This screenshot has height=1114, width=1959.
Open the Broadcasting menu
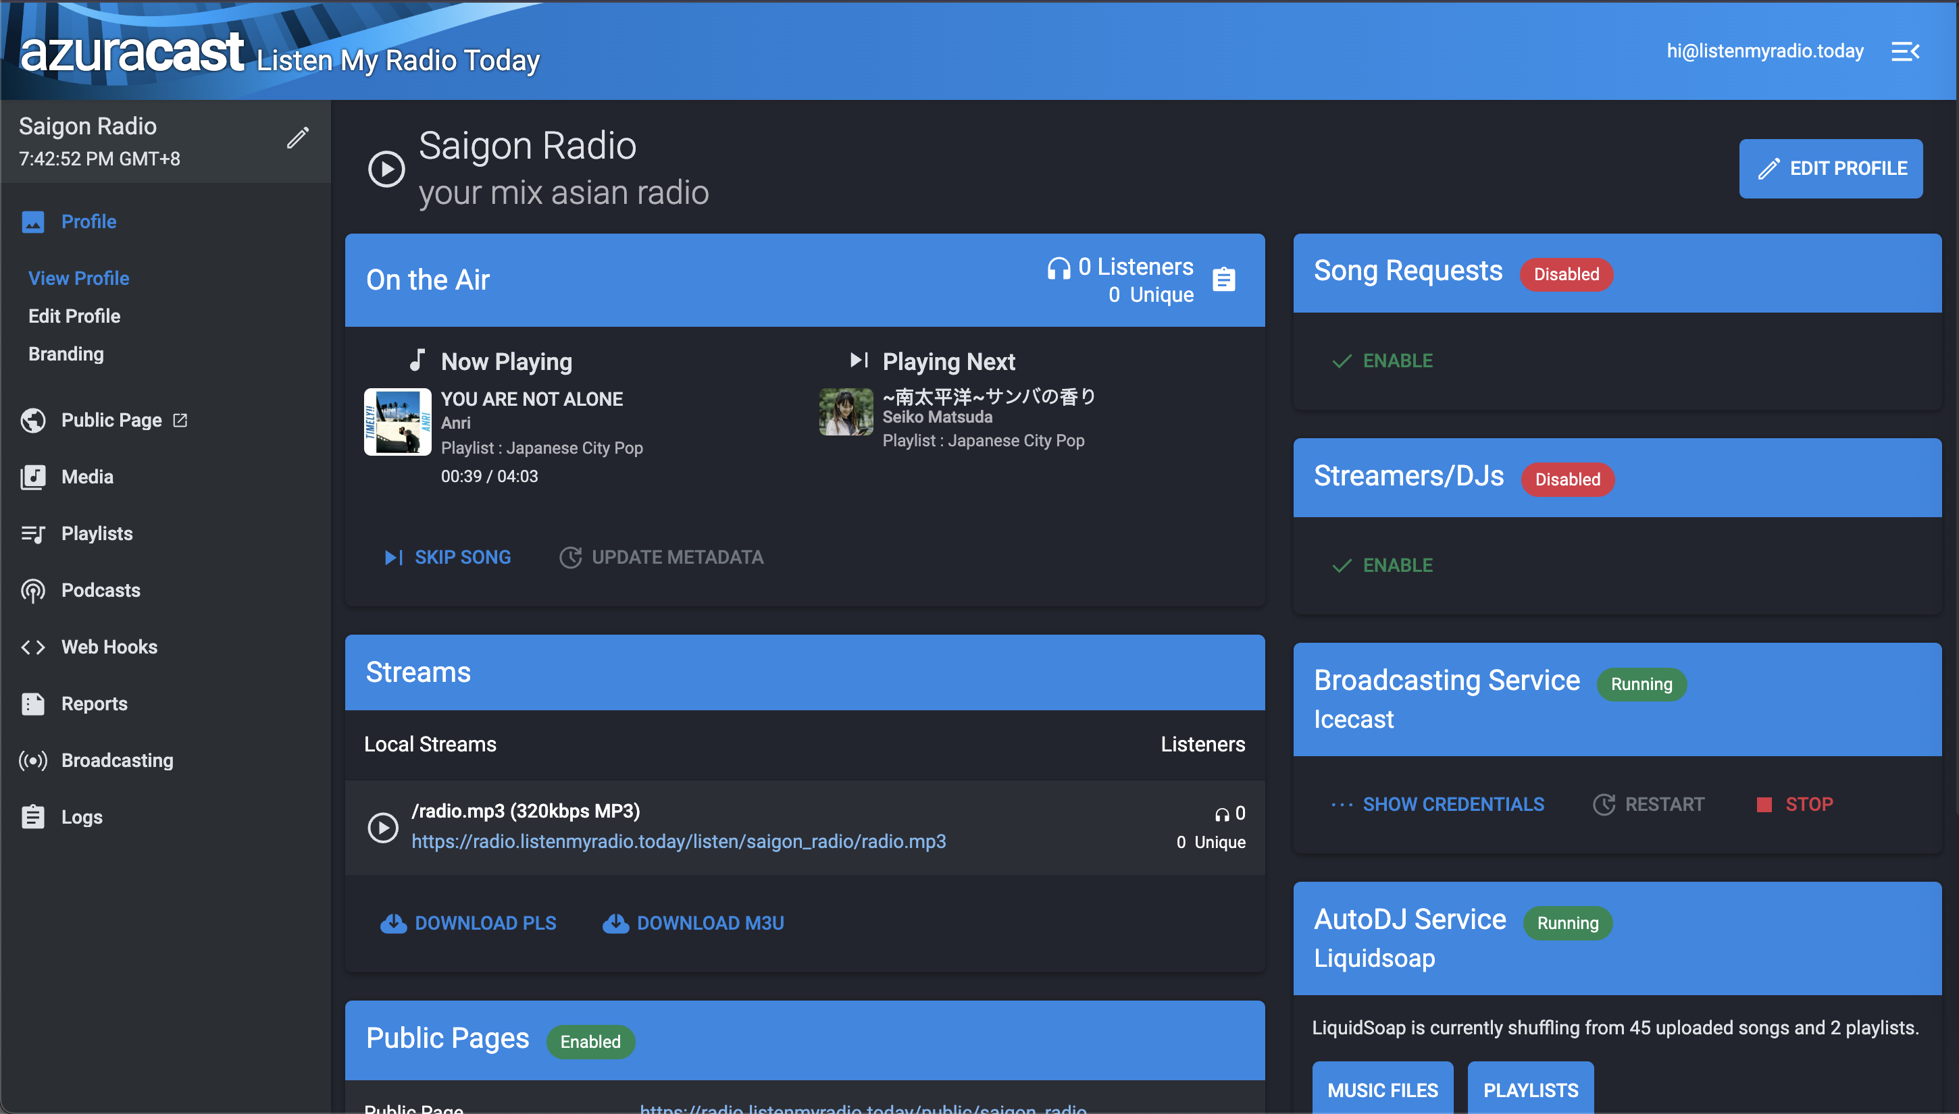117,760
